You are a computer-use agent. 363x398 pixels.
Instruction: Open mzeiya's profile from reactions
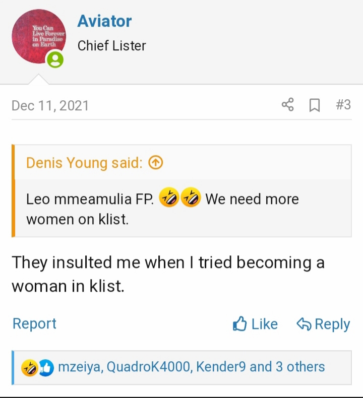coord(81,367)
